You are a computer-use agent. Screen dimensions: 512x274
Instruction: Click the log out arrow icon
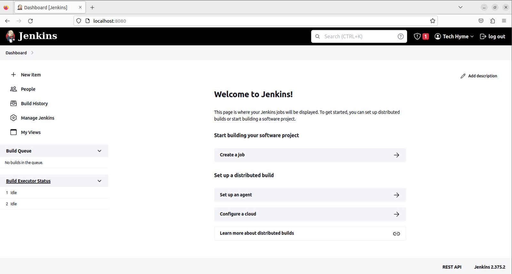tap(483, 36)
